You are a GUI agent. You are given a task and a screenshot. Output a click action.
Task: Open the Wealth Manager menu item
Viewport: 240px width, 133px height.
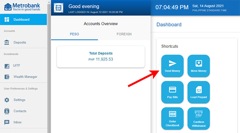point(25,77)
